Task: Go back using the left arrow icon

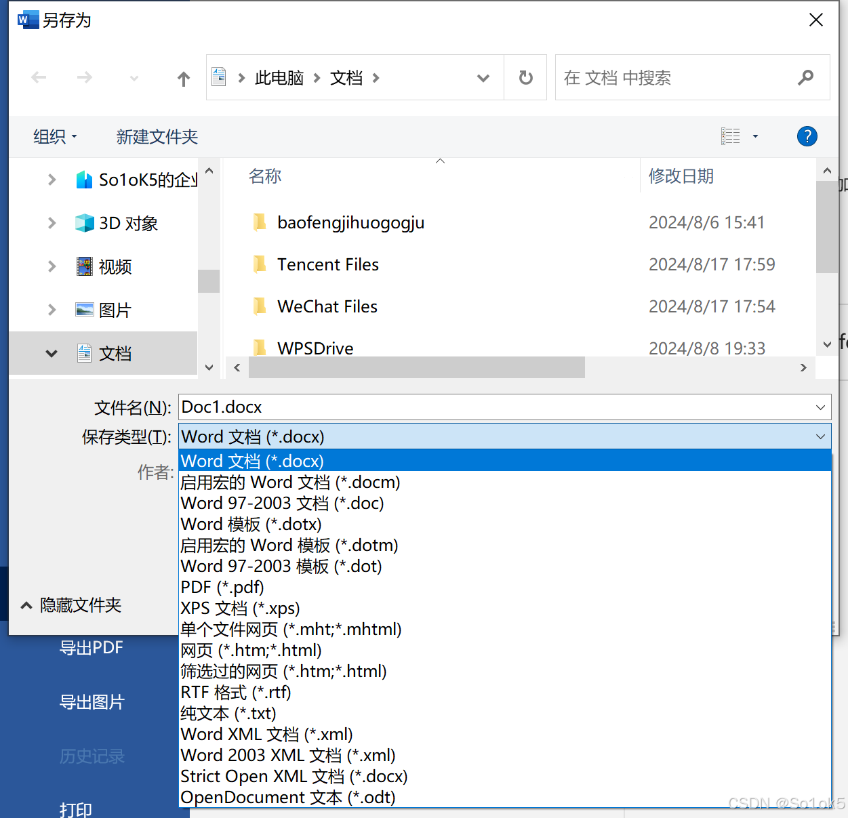Action: (39, 78)
